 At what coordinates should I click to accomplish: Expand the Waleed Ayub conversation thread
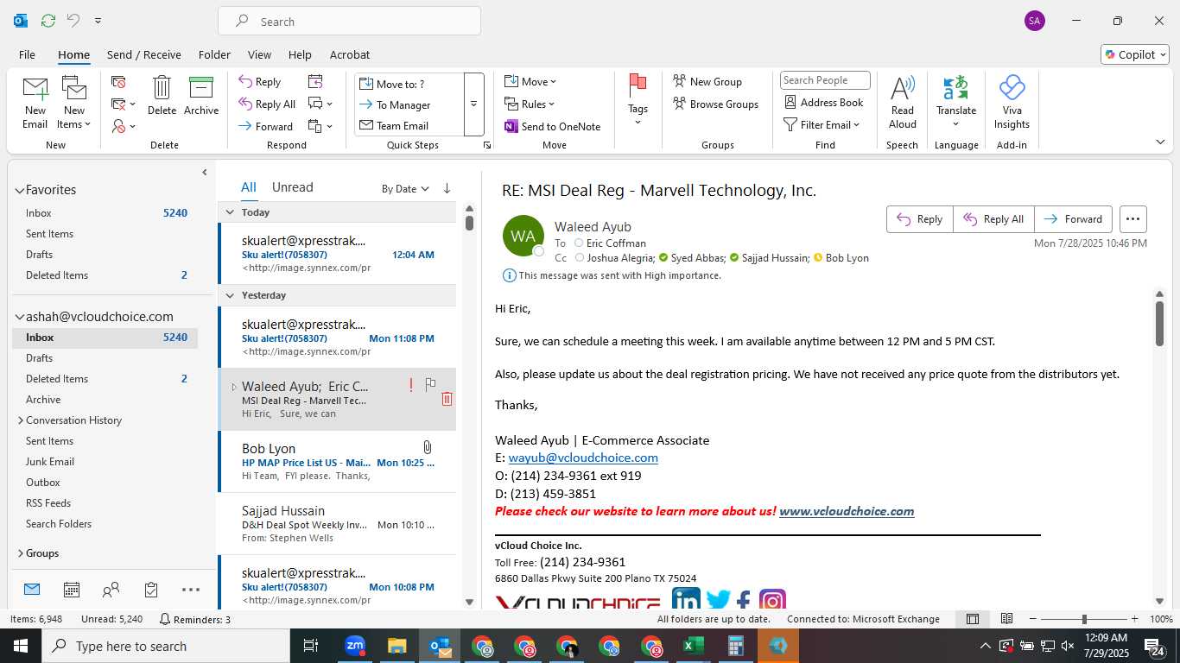233,387
